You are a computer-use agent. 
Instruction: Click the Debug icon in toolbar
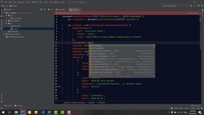coord(184,6)
